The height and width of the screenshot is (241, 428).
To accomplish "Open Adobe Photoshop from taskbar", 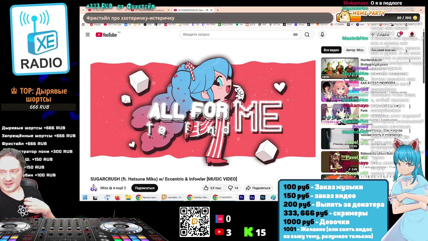I will point(263,197).
